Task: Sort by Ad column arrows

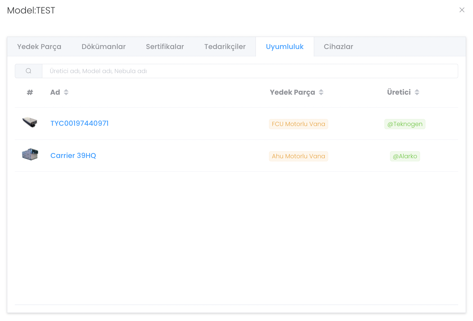Action: point(66,92)
